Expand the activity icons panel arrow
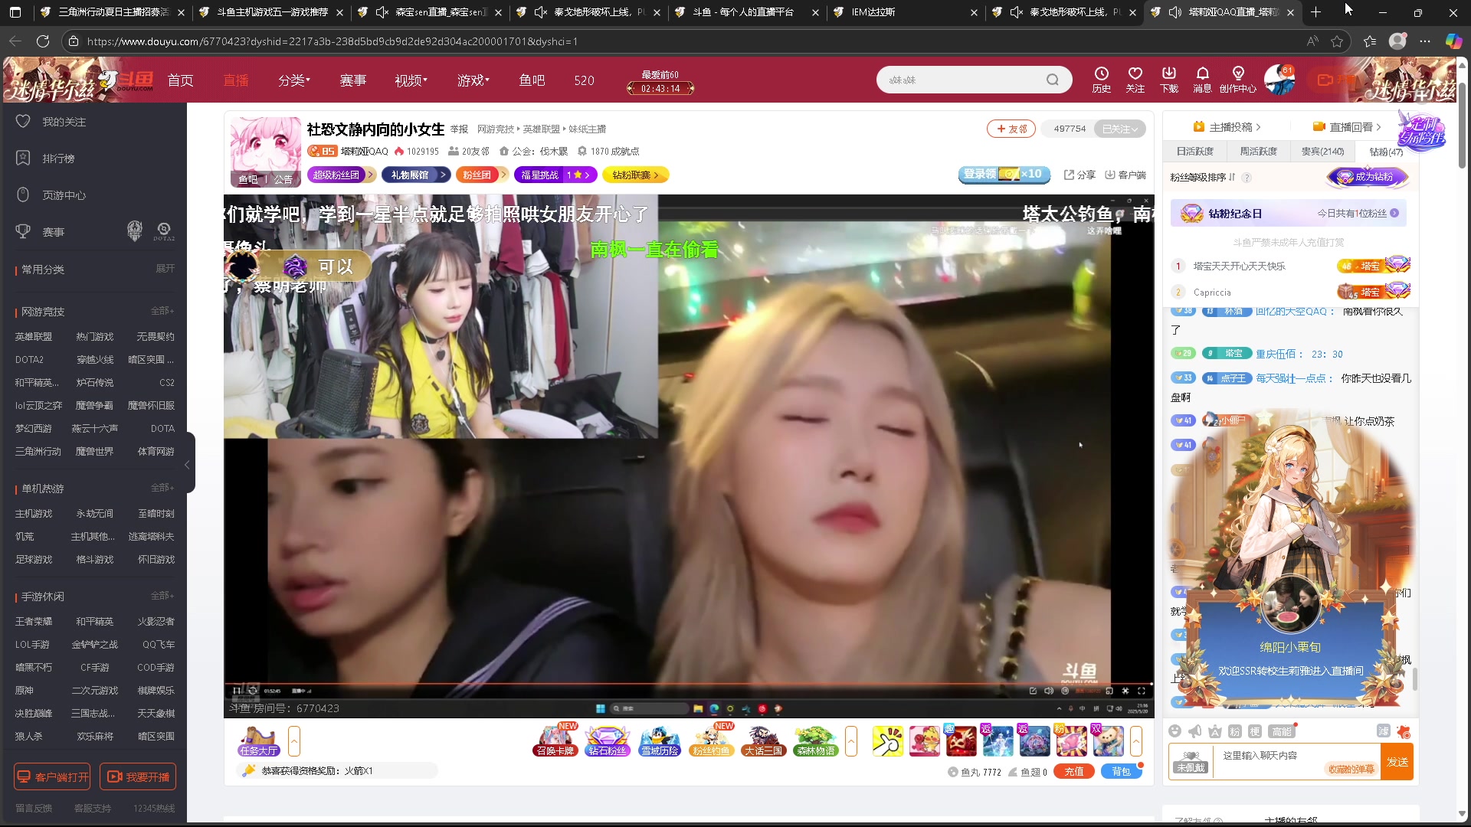1471x827 pixels. coord(851,741)
